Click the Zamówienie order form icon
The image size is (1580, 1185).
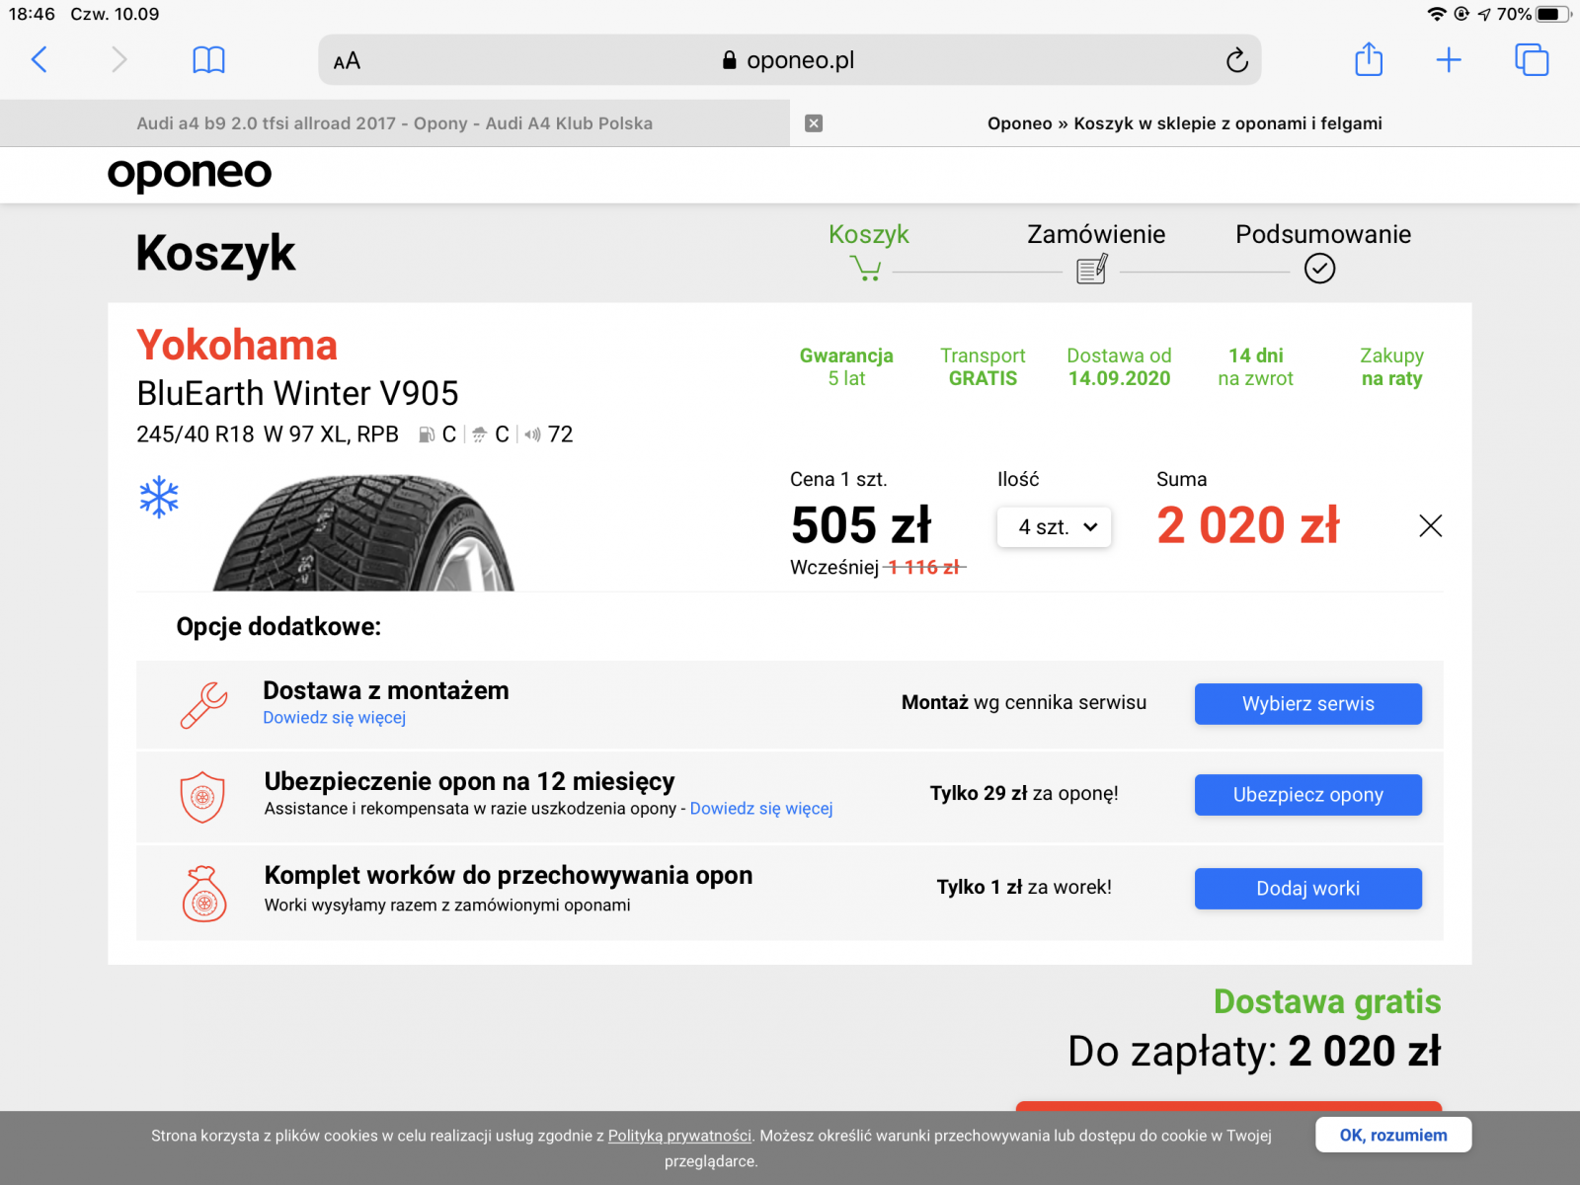1092,269
